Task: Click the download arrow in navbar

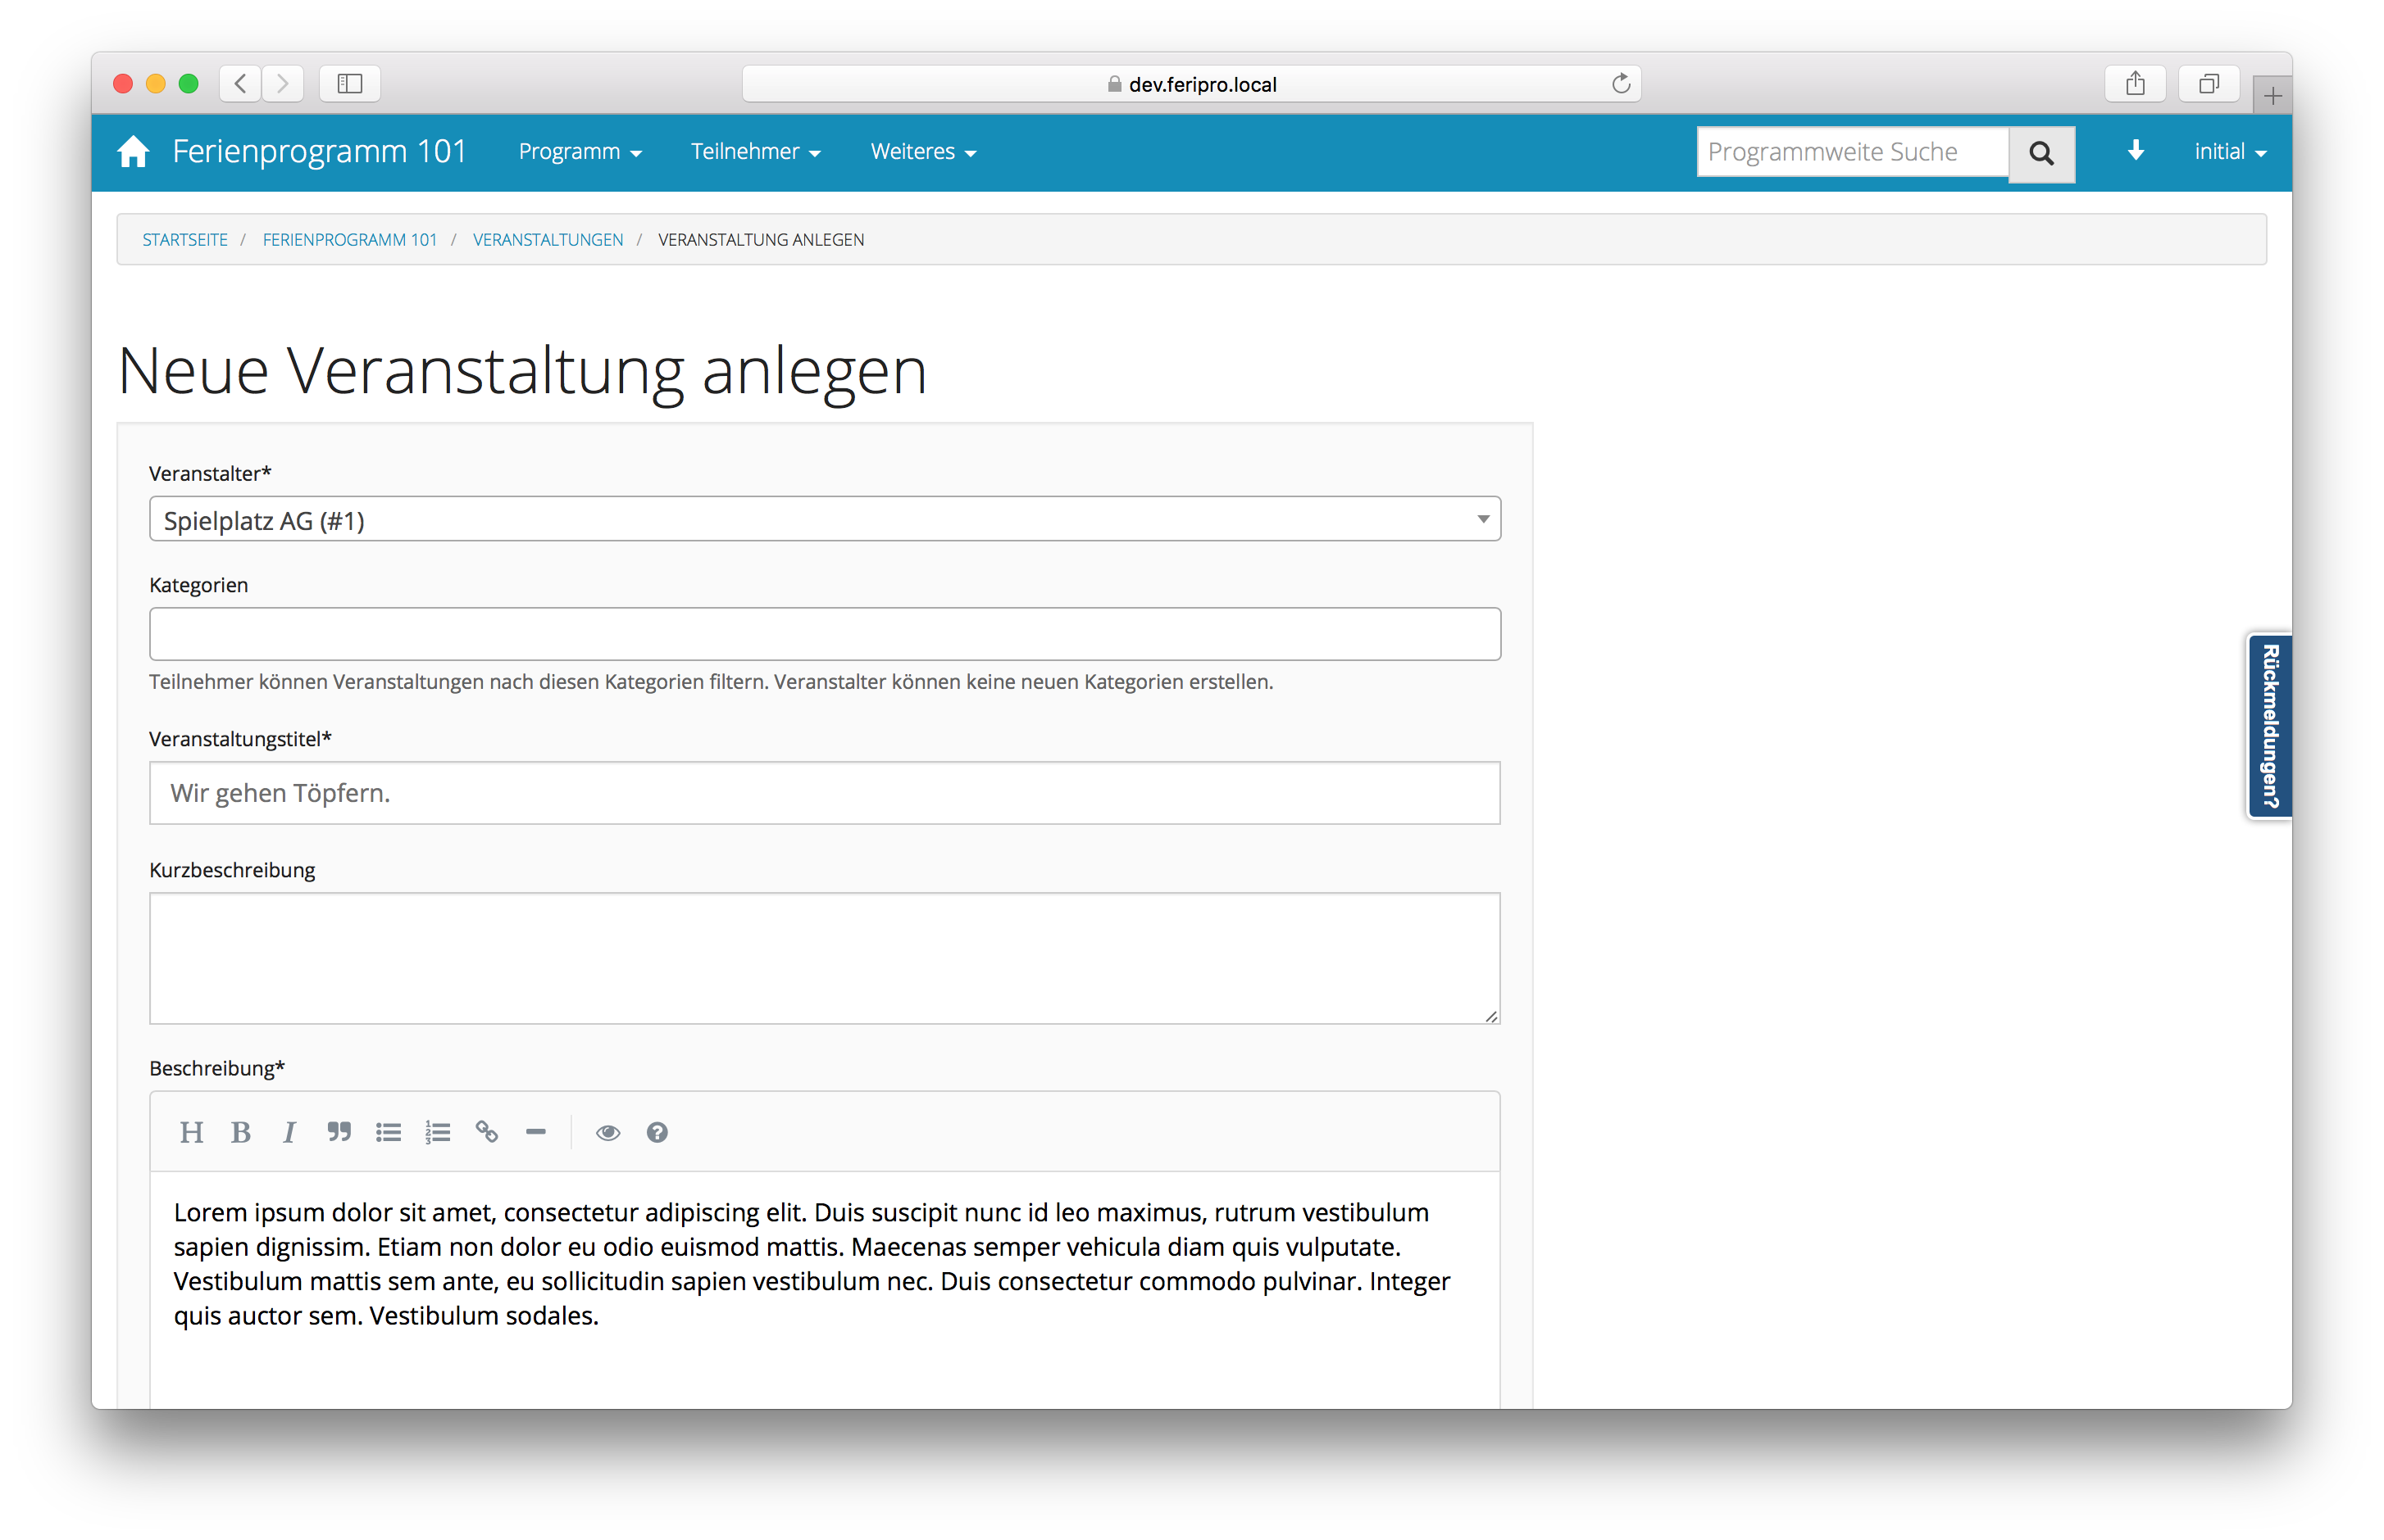Action: pos(2135,151)
